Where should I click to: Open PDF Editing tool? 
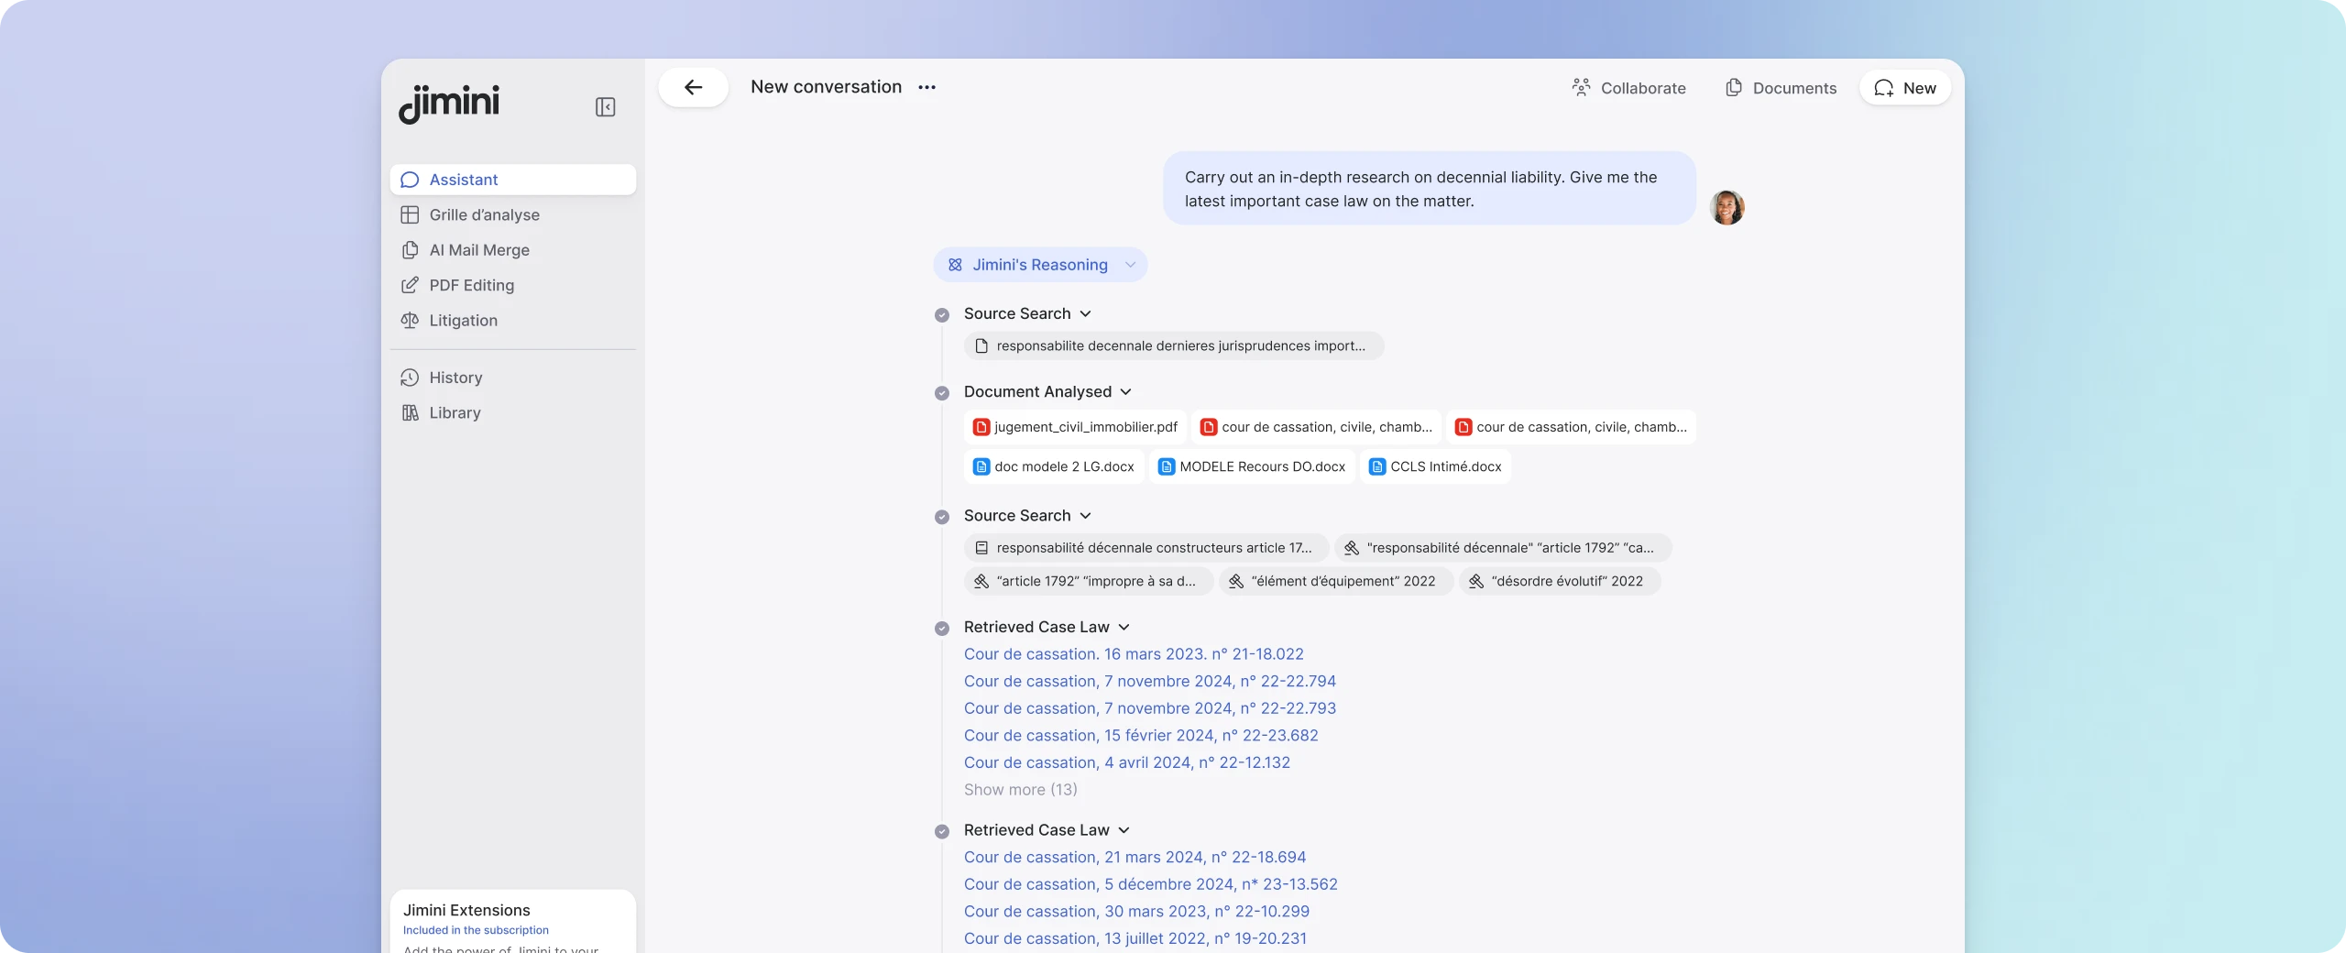[x=513, y=285]
